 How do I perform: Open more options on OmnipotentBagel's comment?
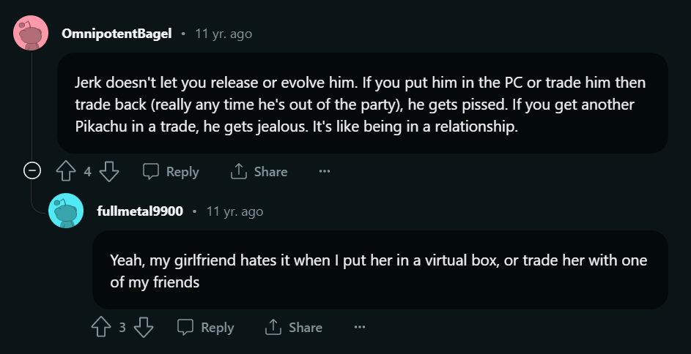(325, 171)
